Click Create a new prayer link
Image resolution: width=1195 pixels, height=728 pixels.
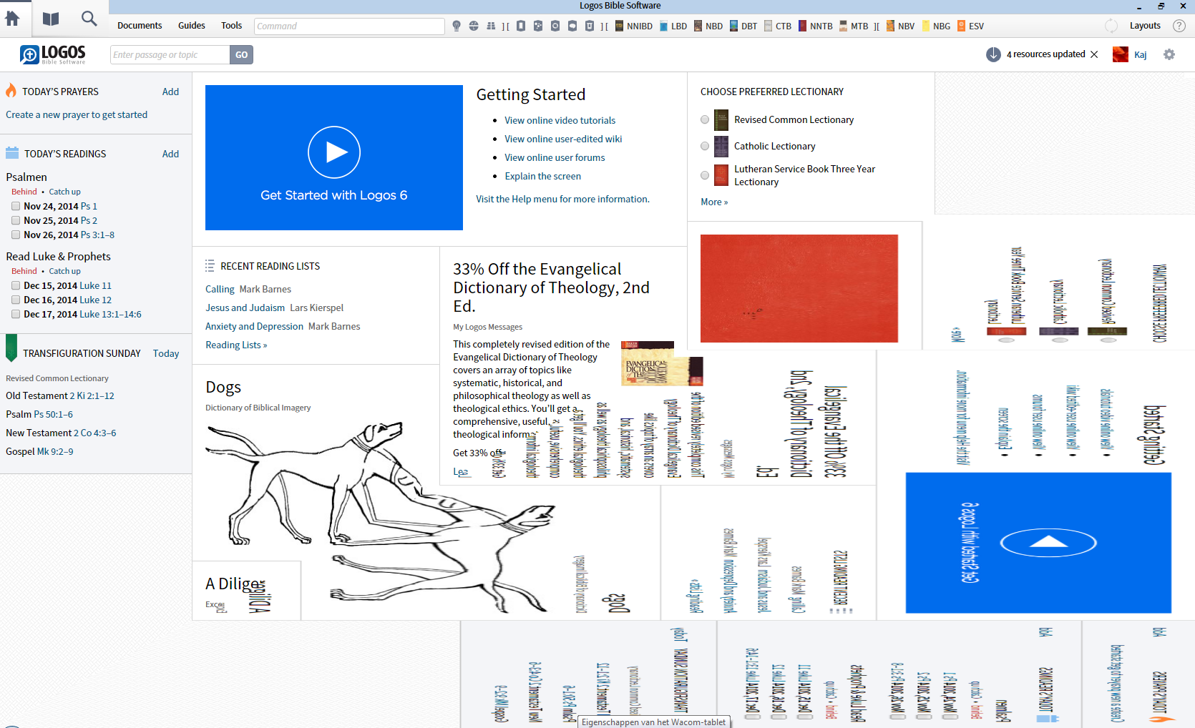tap(77, 114)
